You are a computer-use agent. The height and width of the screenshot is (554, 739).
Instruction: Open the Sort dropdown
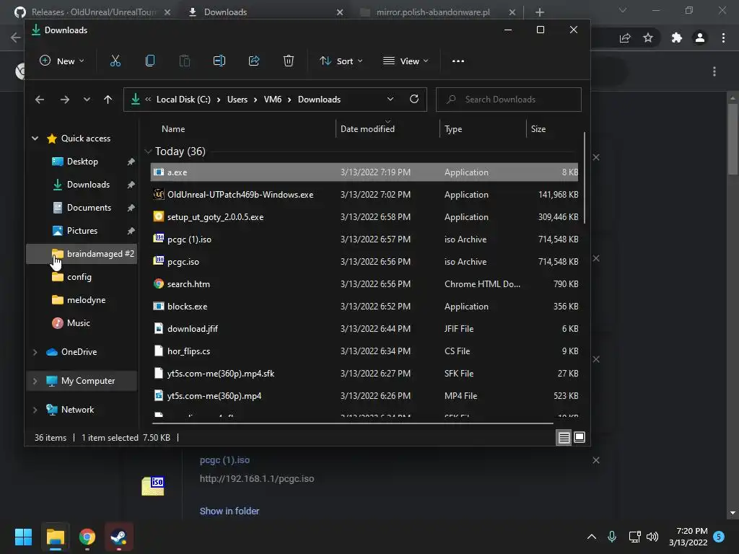[x=341, y=61]
